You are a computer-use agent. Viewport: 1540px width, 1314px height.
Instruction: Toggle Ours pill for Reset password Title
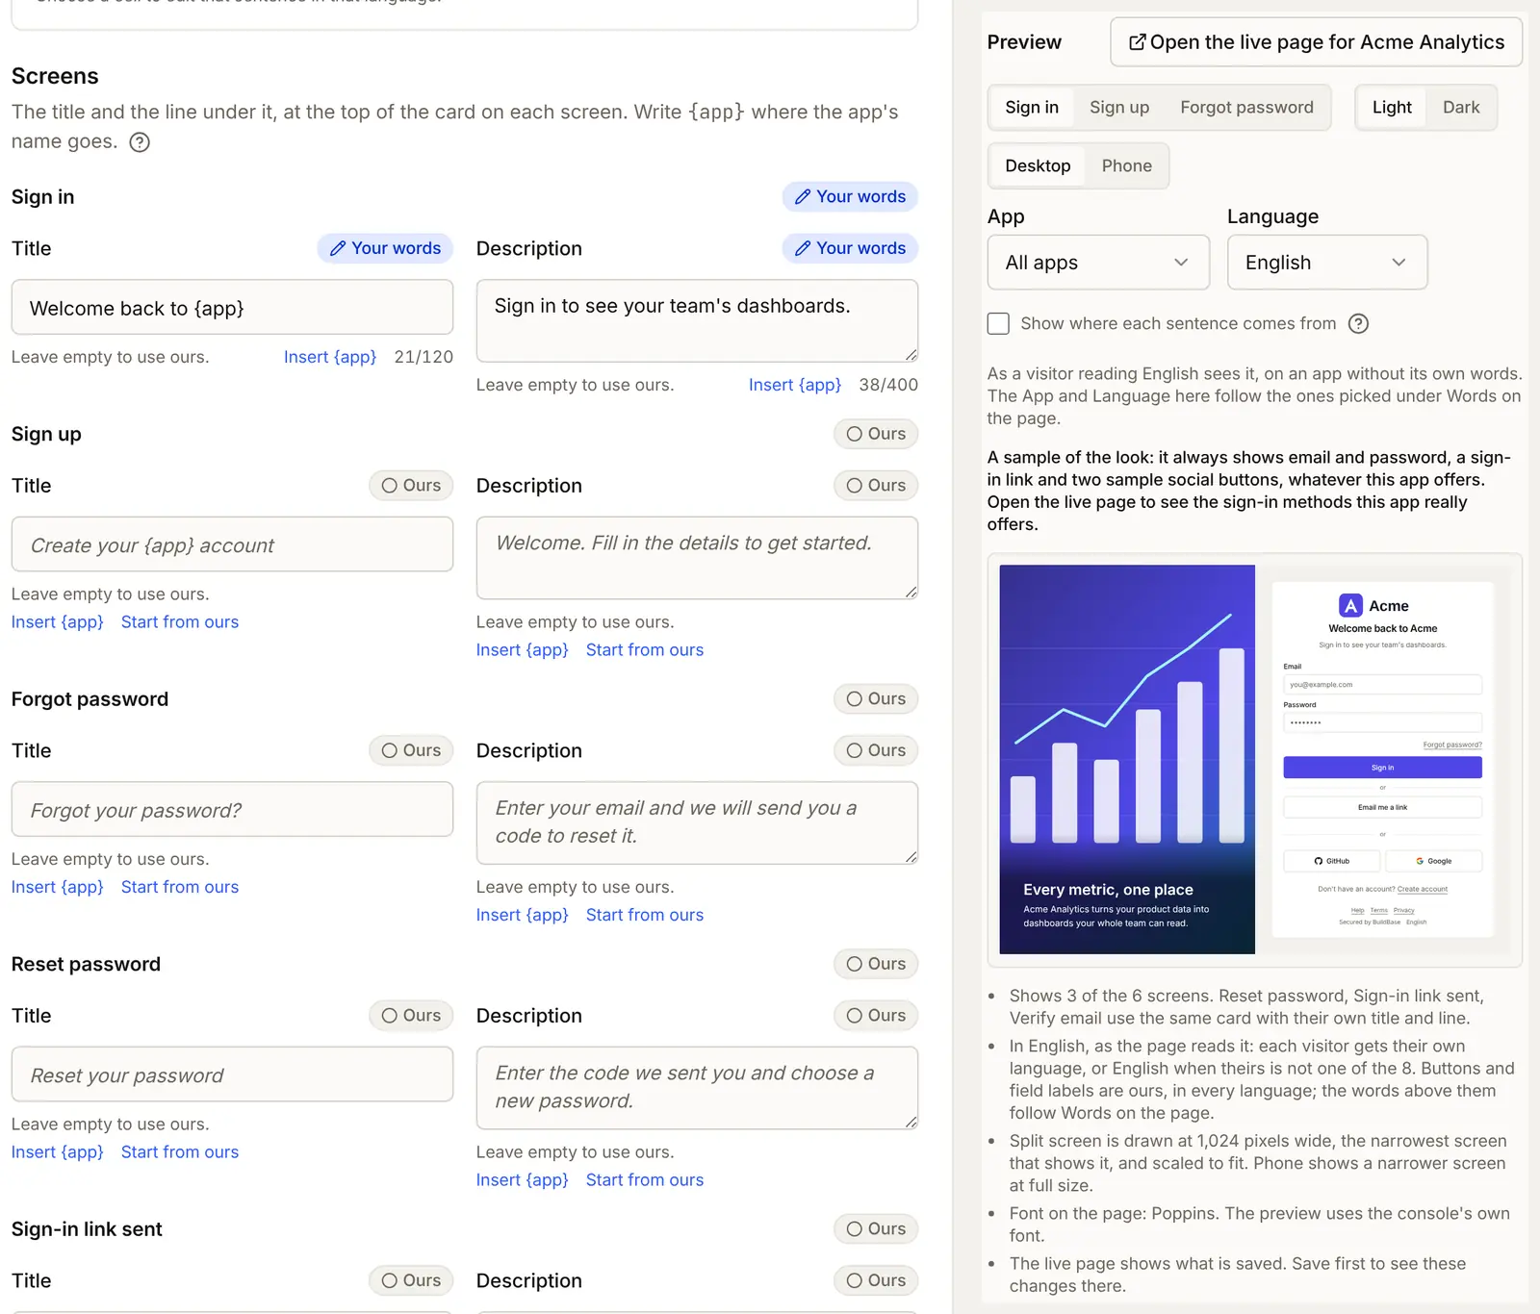tap(411, 1016)
